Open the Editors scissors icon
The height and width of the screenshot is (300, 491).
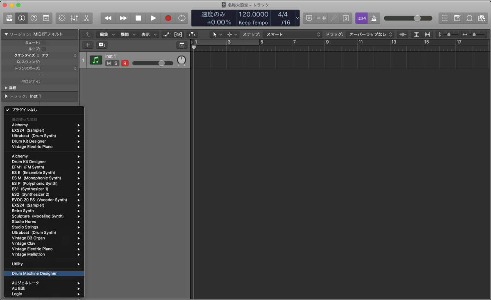[x=86, y=18]
